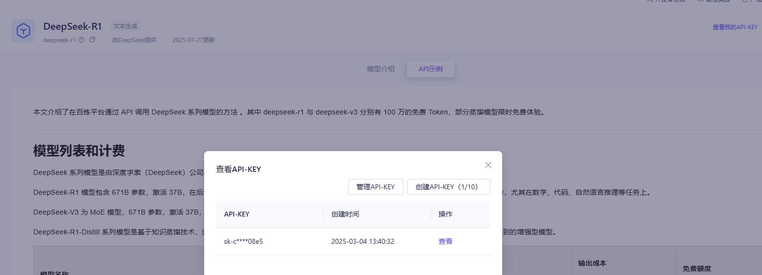
Task: Switch to the 模型介绍 tab
Action: (x=381, y=69)
